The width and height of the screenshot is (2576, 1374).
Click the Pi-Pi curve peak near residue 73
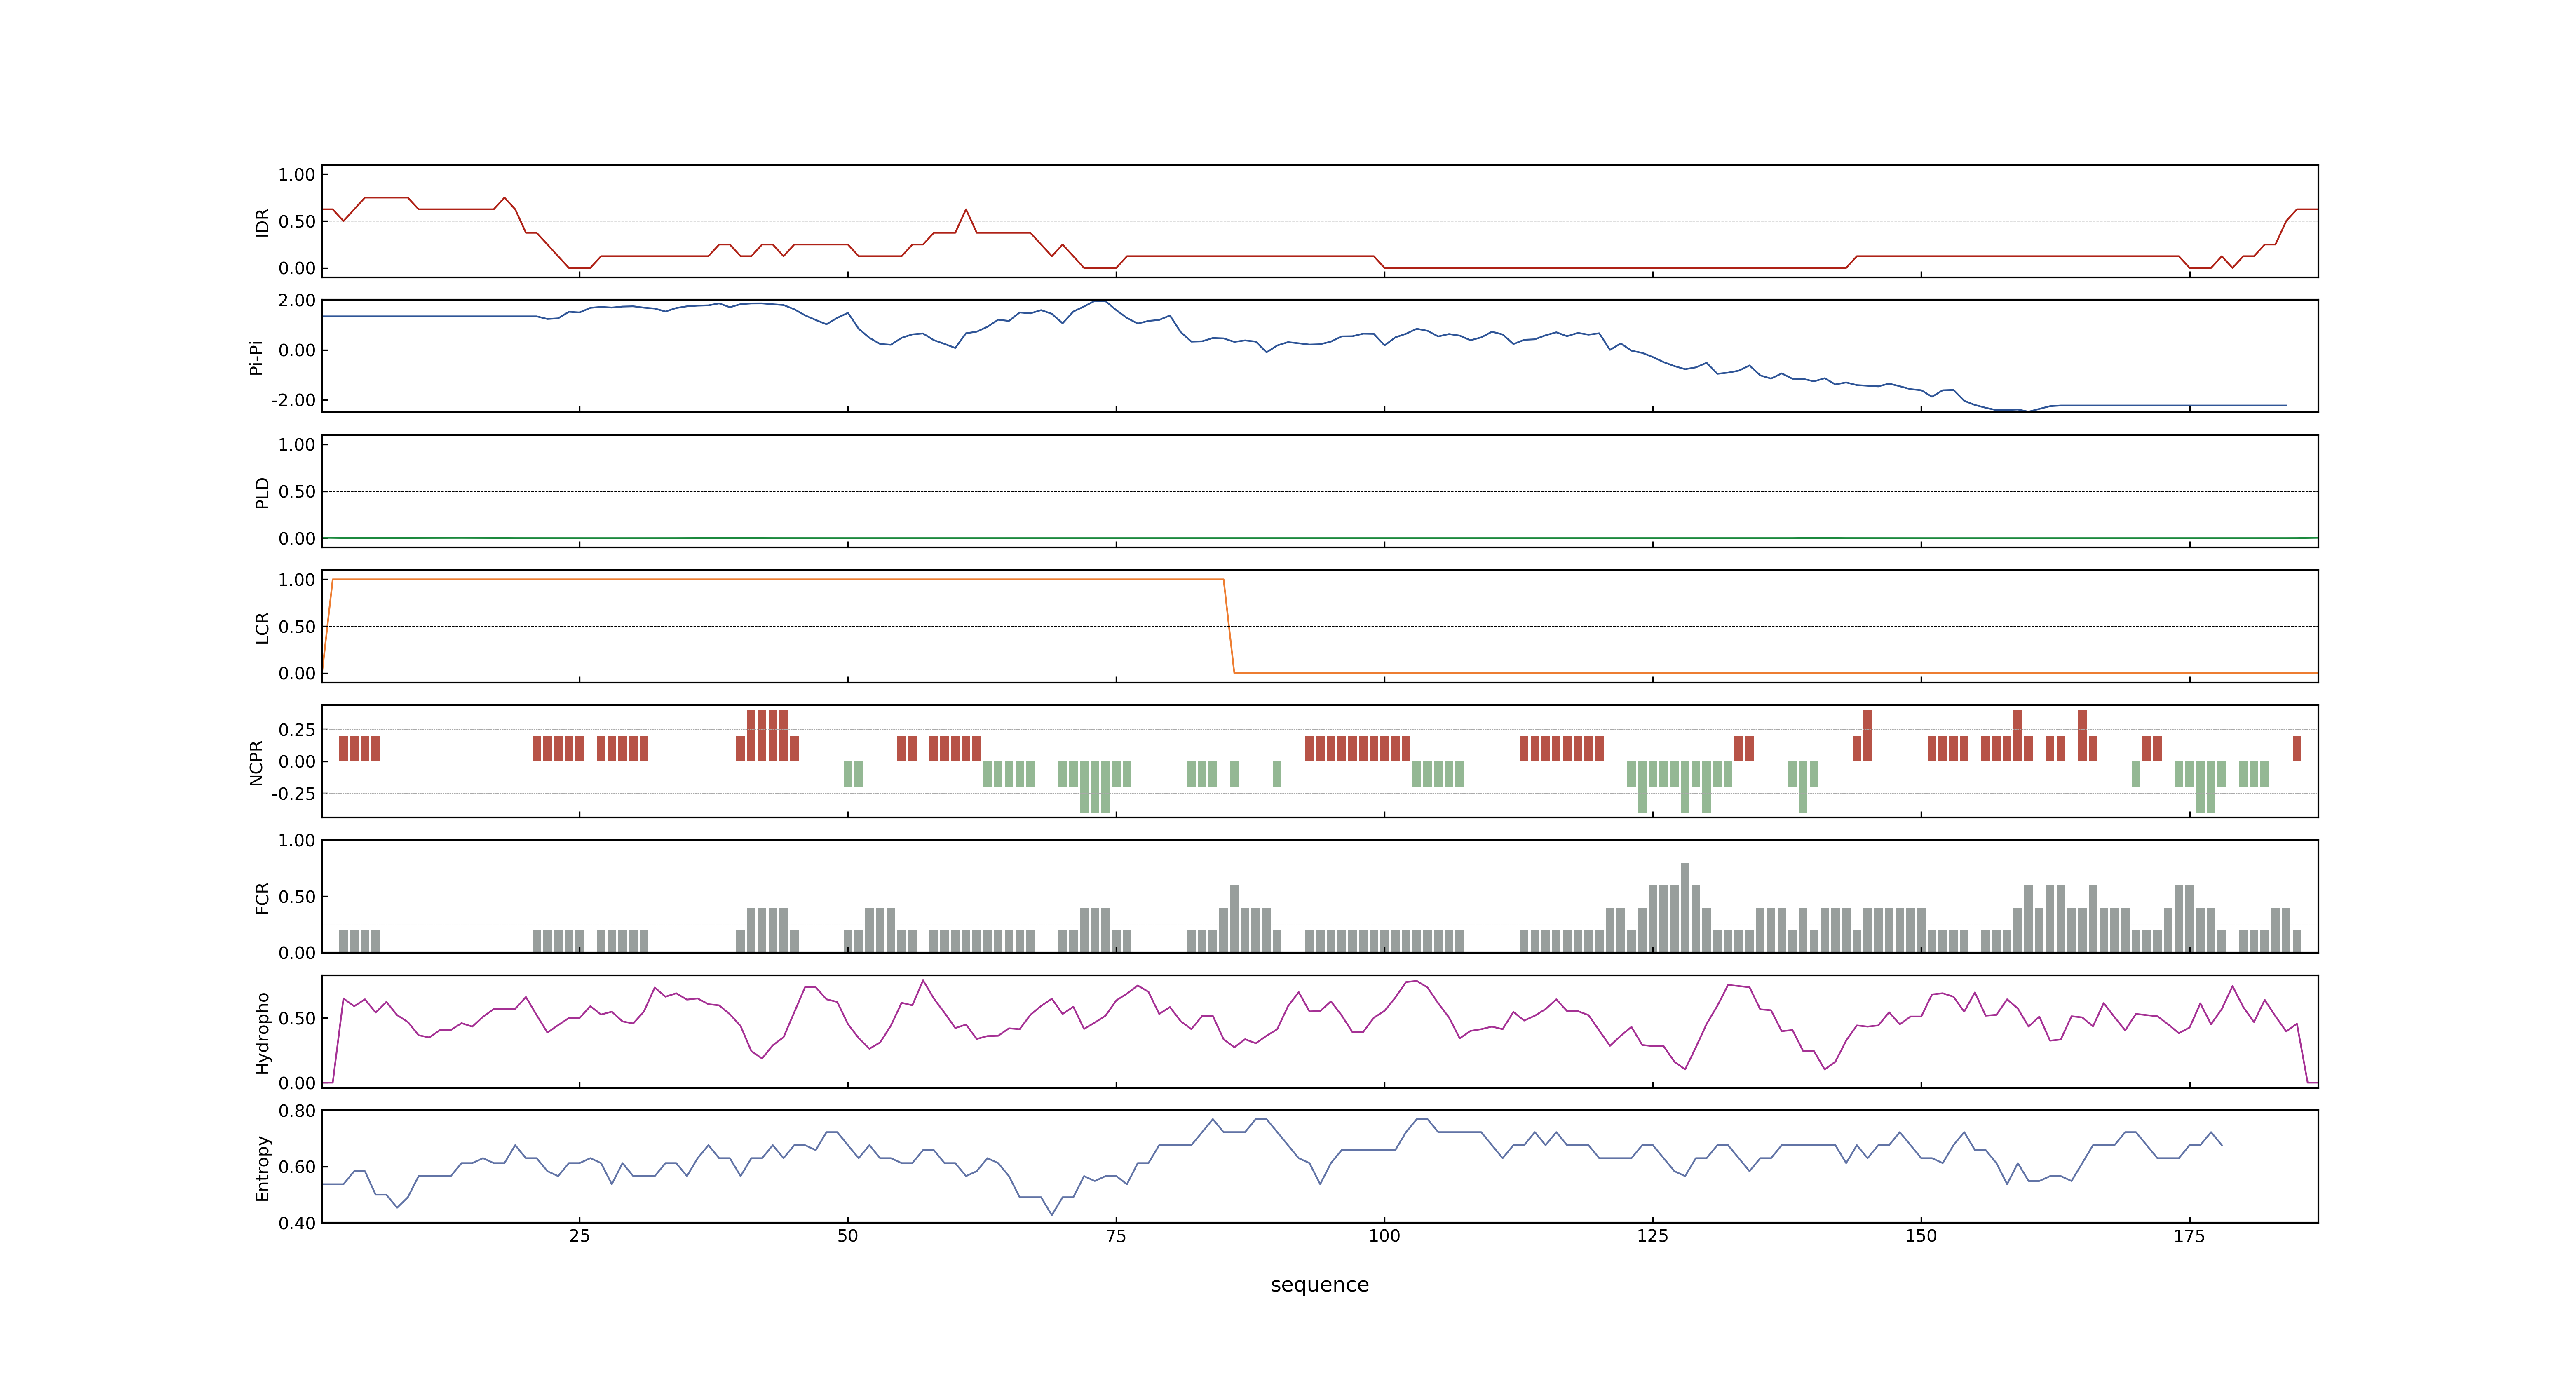(x=1100, y=301)
